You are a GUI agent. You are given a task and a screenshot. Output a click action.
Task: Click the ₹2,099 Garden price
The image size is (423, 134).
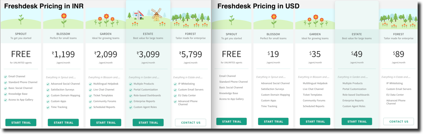click(x=106, y=54)
